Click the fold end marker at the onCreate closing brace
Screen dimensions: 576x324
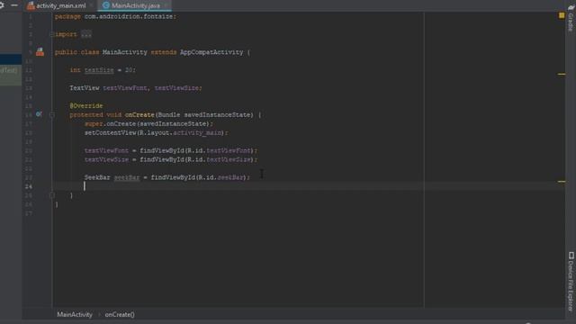52,195
